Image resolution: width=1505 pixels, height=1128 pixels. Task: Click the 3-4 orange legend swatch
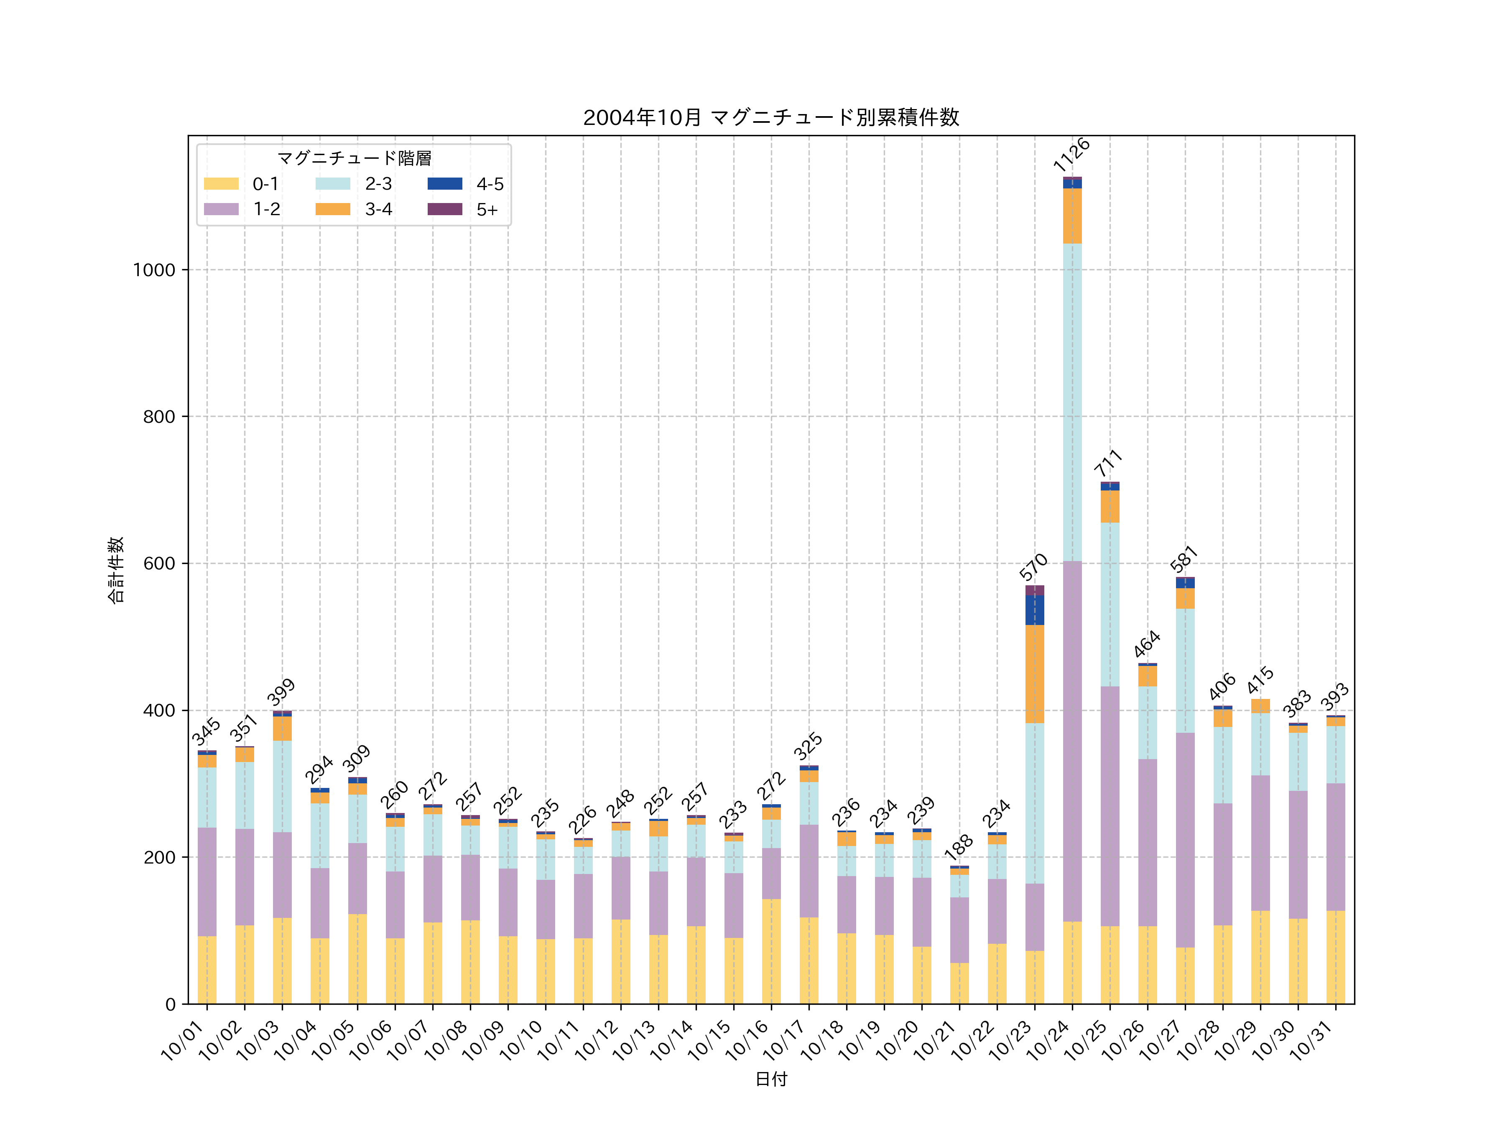333,209
